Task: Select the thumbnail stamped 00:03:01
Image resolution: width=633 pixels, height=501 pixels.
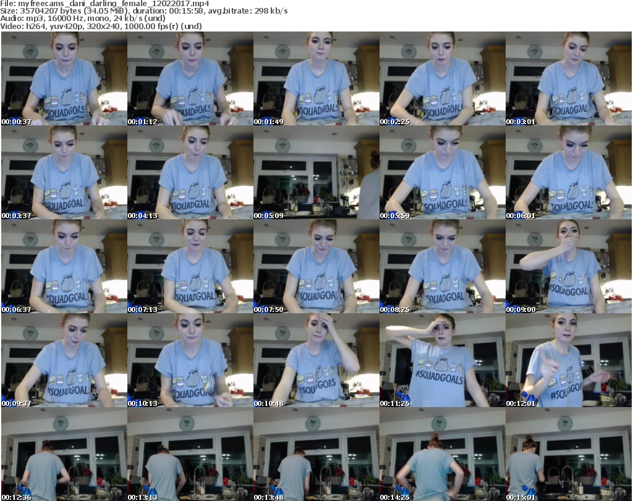Action: click(569, 78)
